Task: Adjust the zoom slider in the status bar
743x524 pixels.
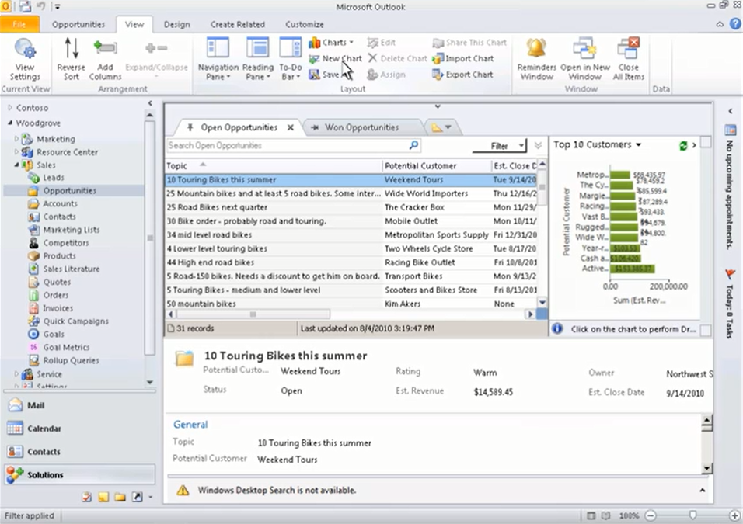Action: [x=692, y=515]
